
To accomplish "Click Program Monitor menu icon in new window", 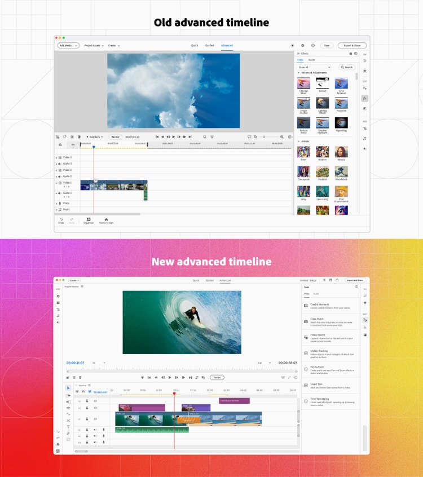I will click(82, 286).
